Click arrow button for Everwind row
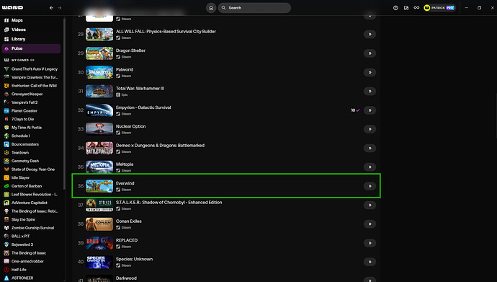This screenshot has height=282, width=497. pyautogui.click(x=370, y=186)
